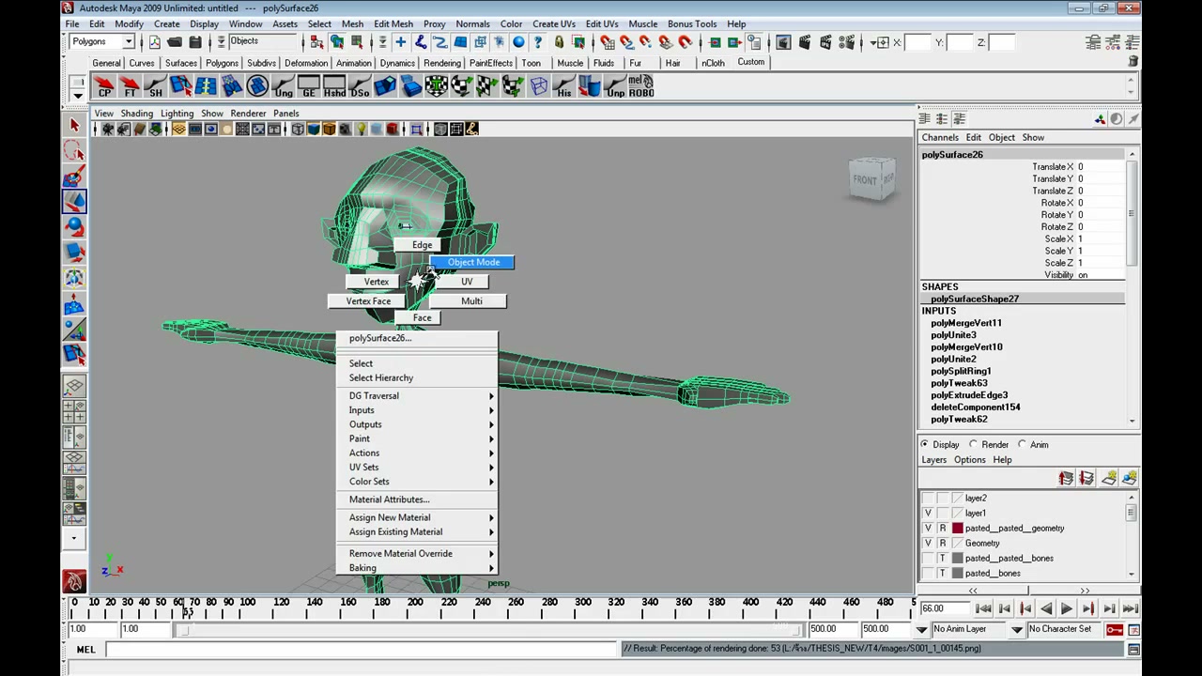
Task: Click move layer up icon
Action: 1066,479
